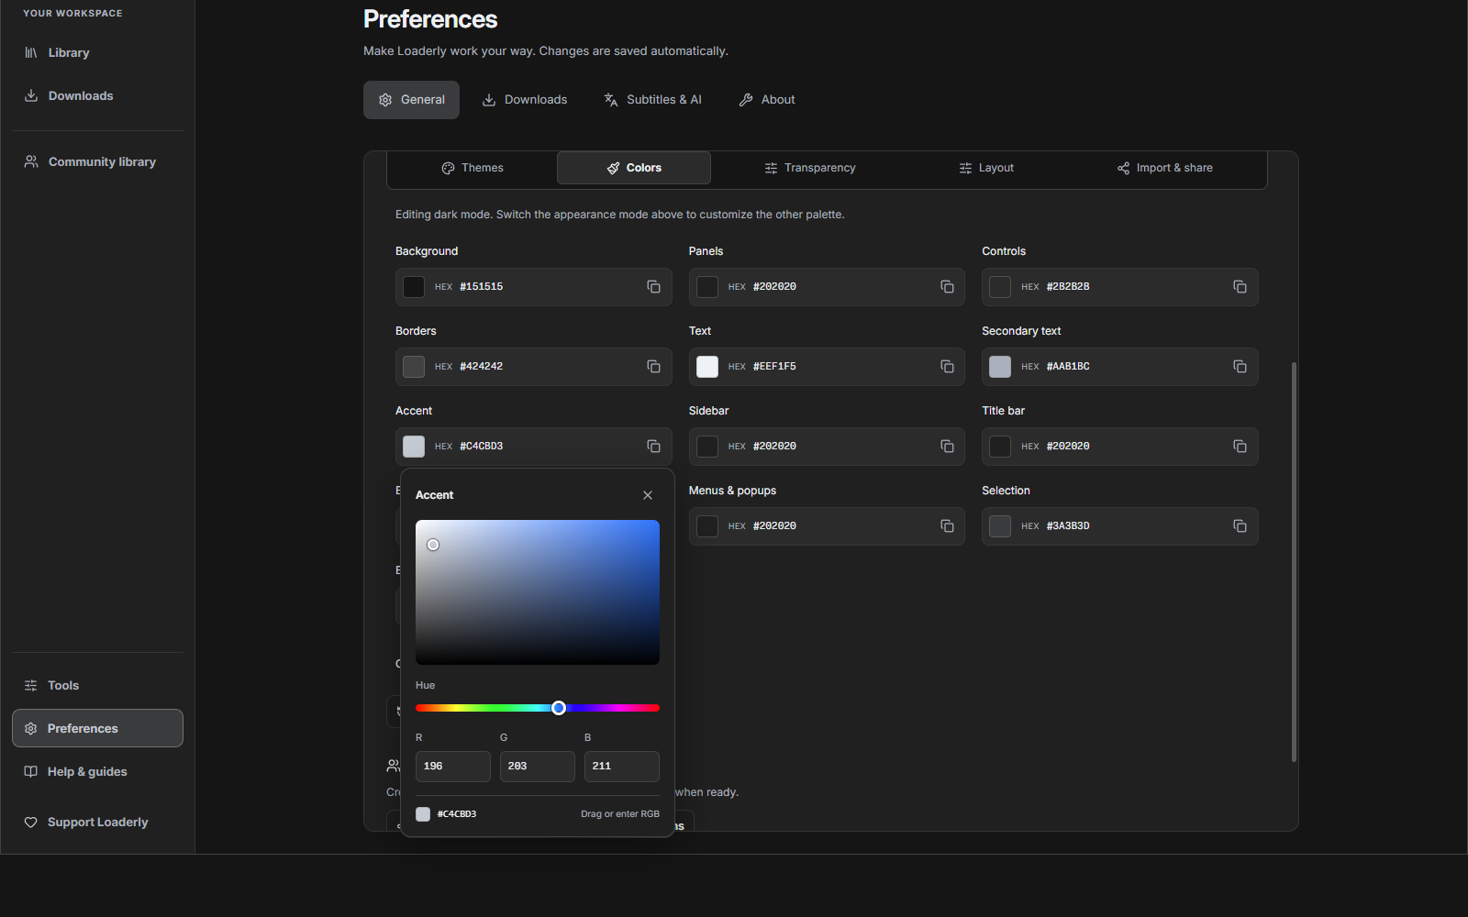Click the Accent color swatch
This screenshot has height=917, width=1468.
click(x=414, y=447)
